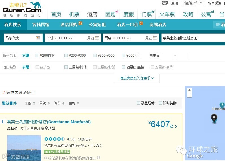Open the 门票 main nav item
Screen dimensions: 225x161
tap(147, 14)
